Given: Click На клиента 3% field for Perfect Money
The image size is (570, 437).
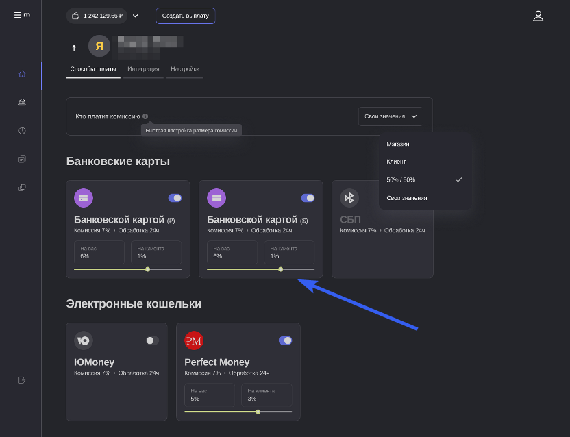Looking at the screenshot, I should [x=267, y=395].
